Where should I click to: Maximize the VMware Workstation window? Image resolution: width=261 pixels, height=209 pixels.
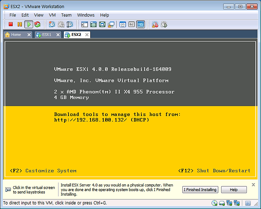click(240, 7)
